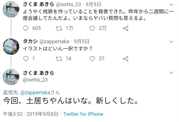This screenshot has width=179, height=122.
Task: Click the 午後3:52 2019年9月8日 timestamp
Action: (31, 114)
